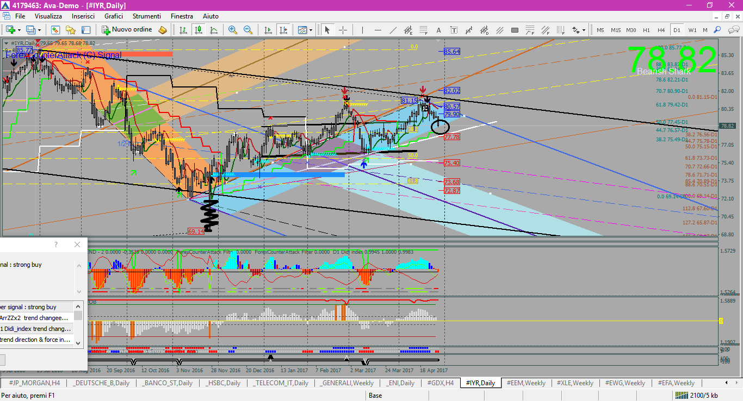The height and width of the screenshot is (401, 743).
Task: Open the Finestra menu
Action: click(182, 16)
